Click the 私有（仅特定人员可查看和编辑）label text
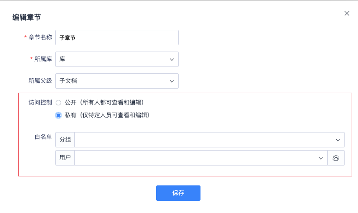 point(107,115)
